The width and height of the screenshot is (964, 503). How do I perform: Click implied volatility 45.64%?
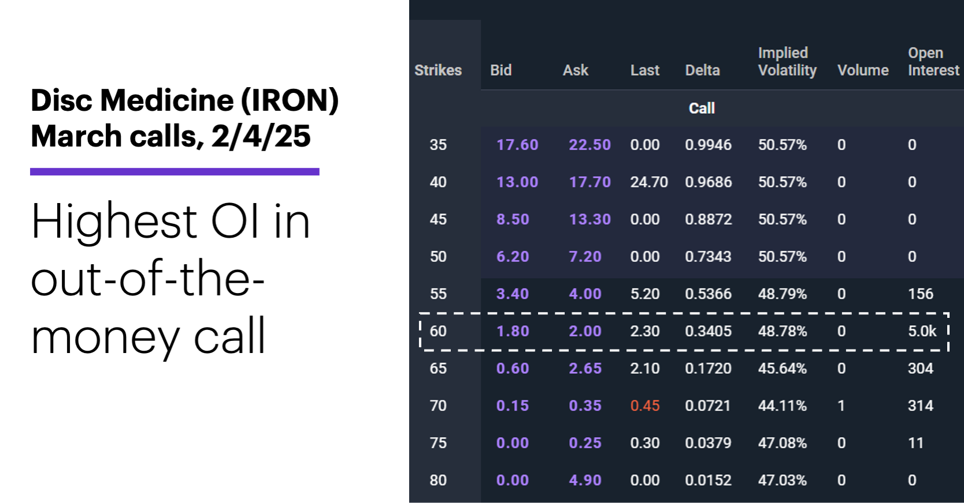[x=783, y=369]
